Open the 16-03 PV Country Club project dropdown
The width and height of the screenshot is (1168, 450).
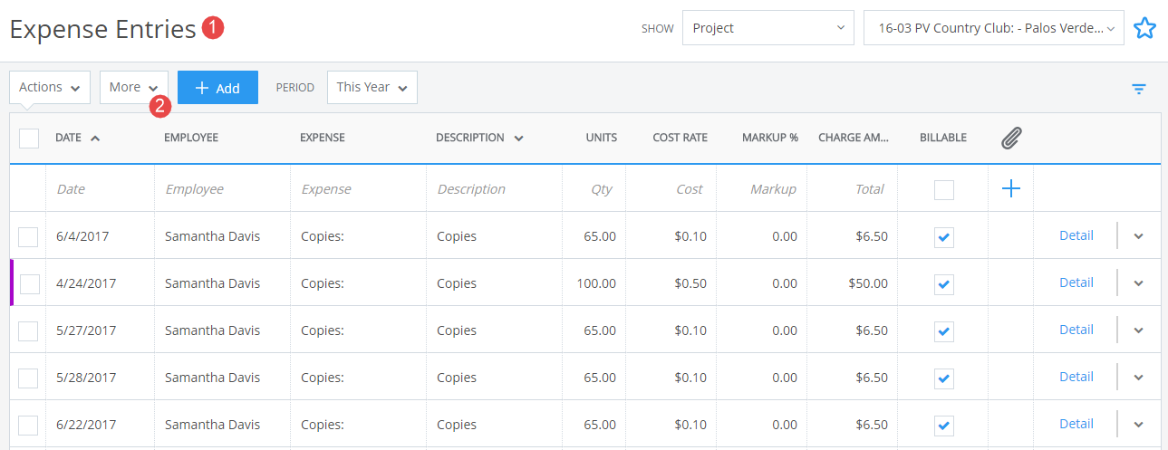click(994, 28)
